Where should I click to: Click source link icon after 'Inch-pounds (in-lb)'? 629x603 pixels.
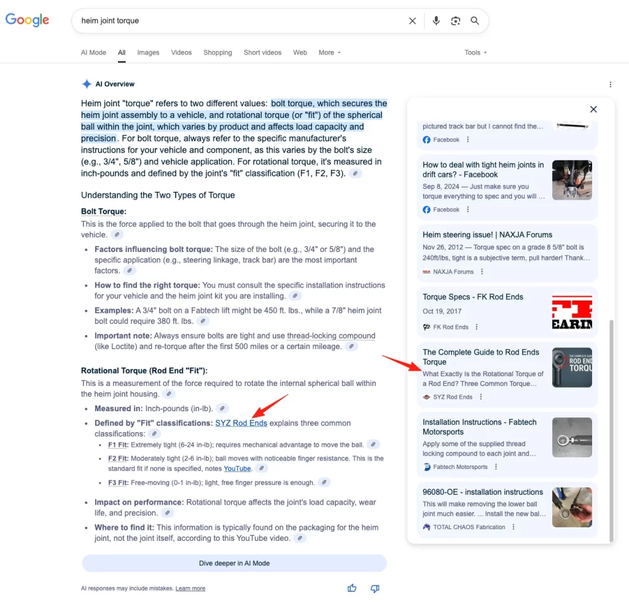click(222, 408)
